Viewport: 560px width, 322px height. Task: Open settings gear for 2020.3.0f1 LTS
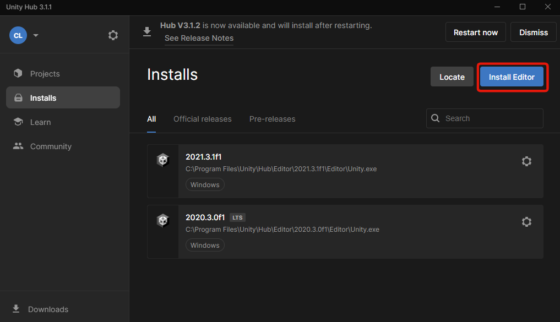pos(526,222)
